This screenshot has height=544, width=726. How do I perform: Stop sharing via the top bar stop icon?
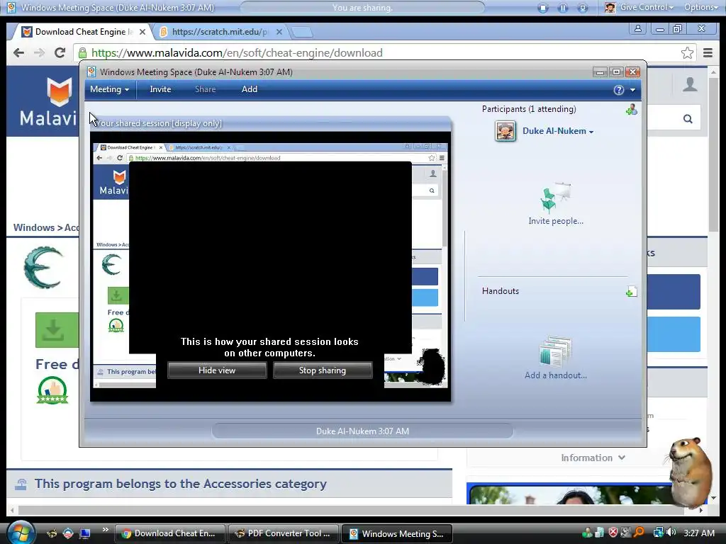[543, 8]
